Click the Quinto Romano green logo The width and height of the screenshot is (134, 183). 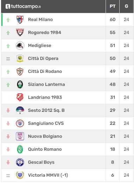(x=20, y=149)
